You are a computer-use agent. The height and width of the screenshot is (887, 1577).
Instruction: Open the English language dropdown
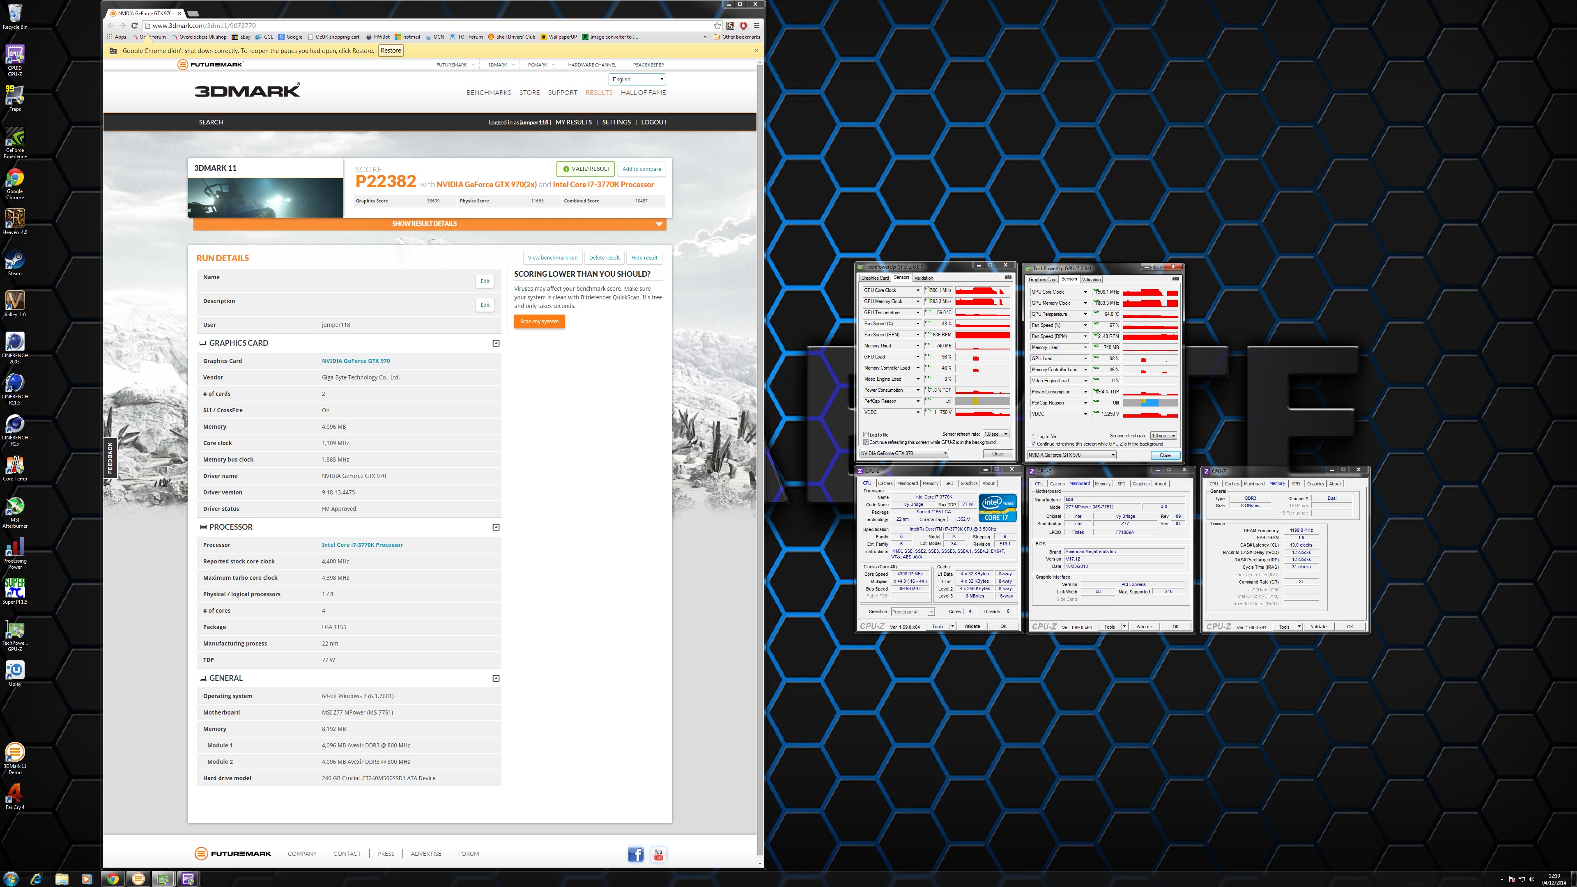pos(637,80)
